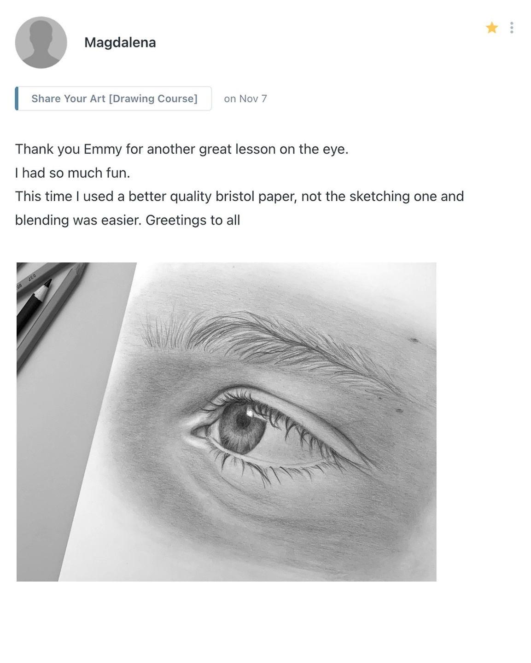Click the 'Thank you Emmy' first line
The image size is (531, 663).
[181, 149]
